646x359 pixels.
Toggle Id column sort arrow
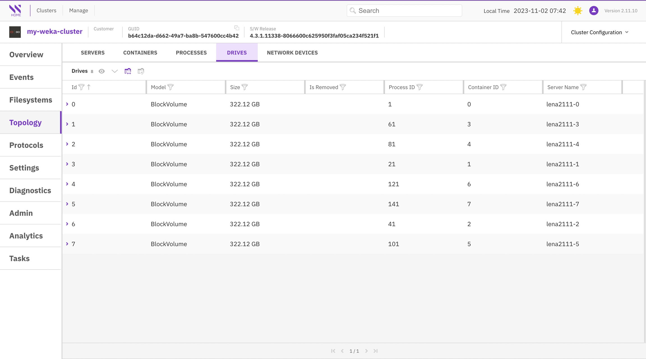(x=89, y=87)
